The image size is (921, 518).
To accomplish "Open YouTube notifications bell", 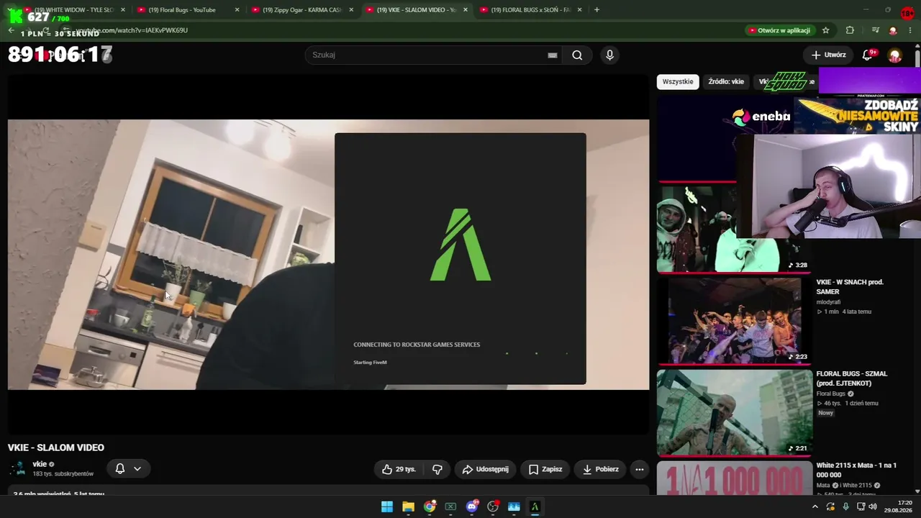I will point(868,55).
